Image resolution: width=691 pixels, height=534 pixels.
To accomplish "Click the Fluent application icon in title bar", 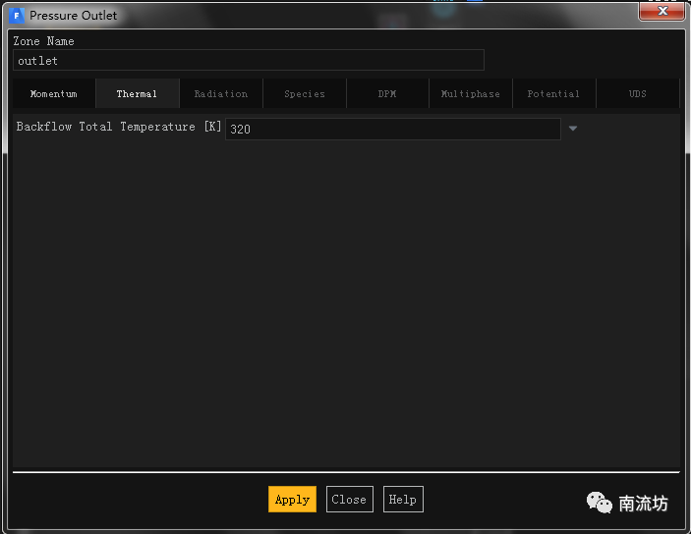I will [17, 16].
